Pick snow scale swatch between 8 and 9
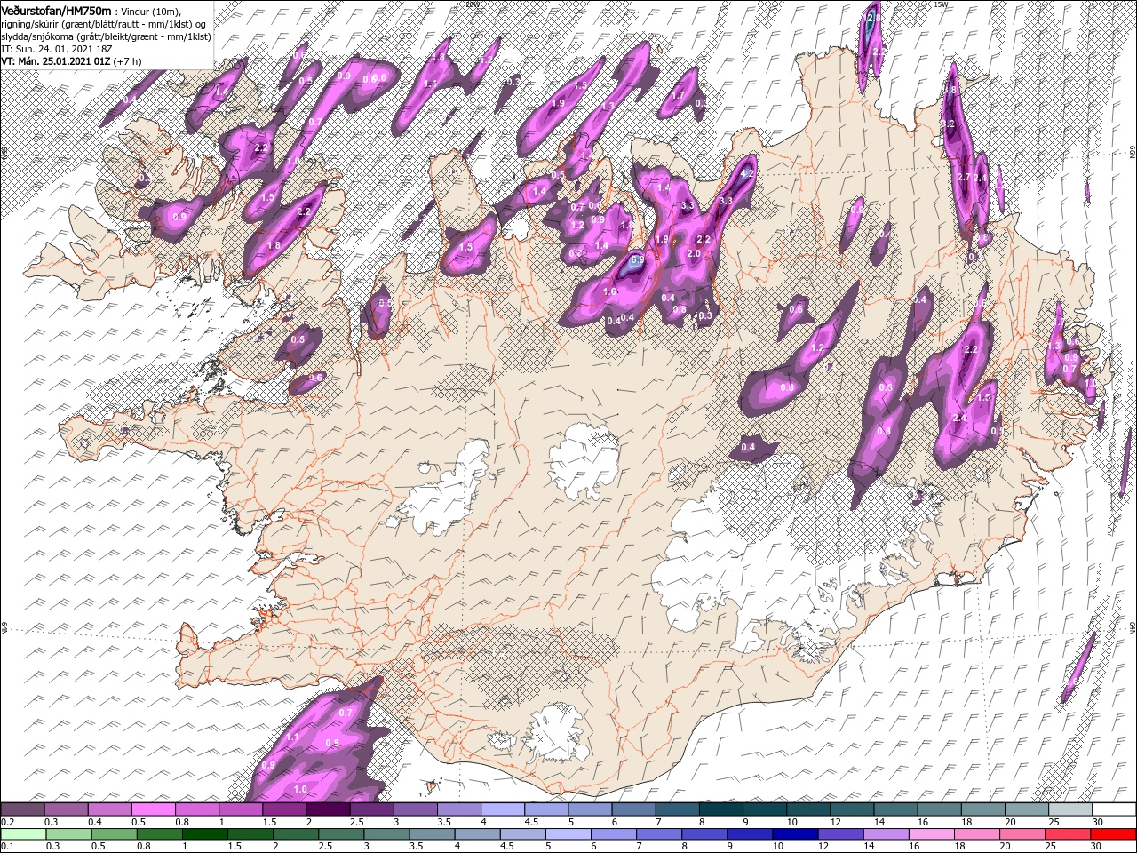 tap(721, 809)
